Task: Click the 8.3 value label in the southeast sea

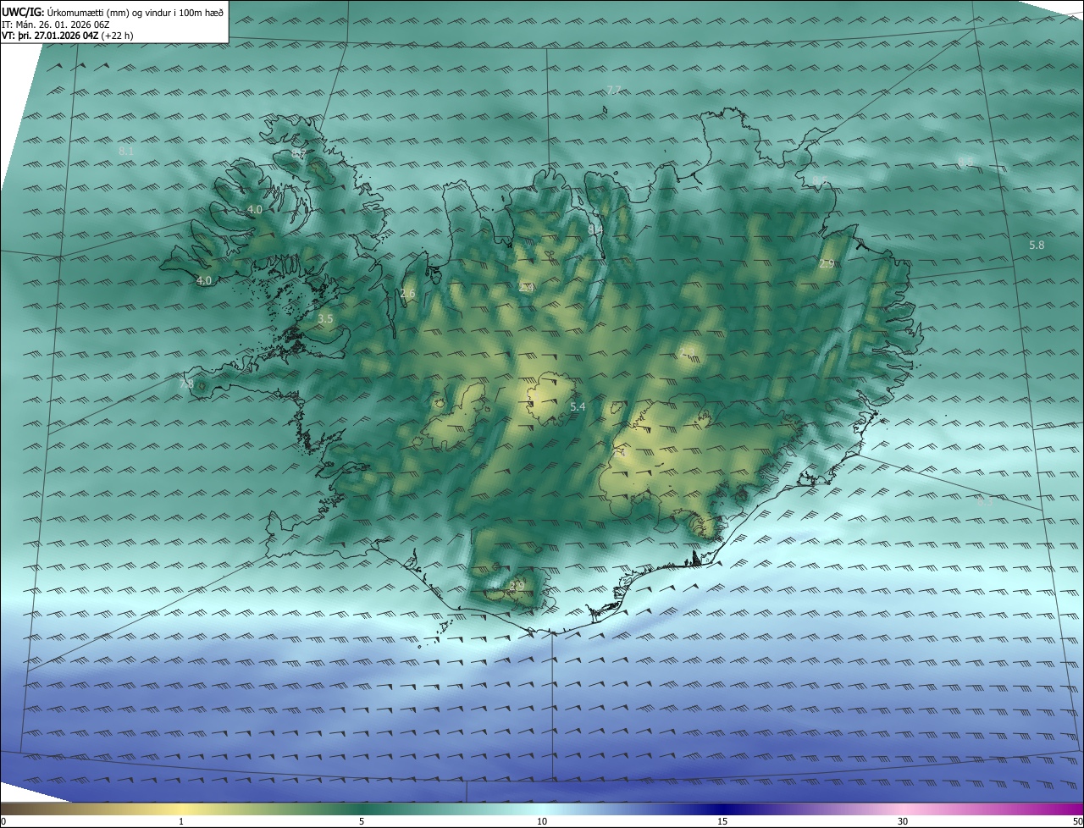Action: pyautogui.click(x=984, y=501)
